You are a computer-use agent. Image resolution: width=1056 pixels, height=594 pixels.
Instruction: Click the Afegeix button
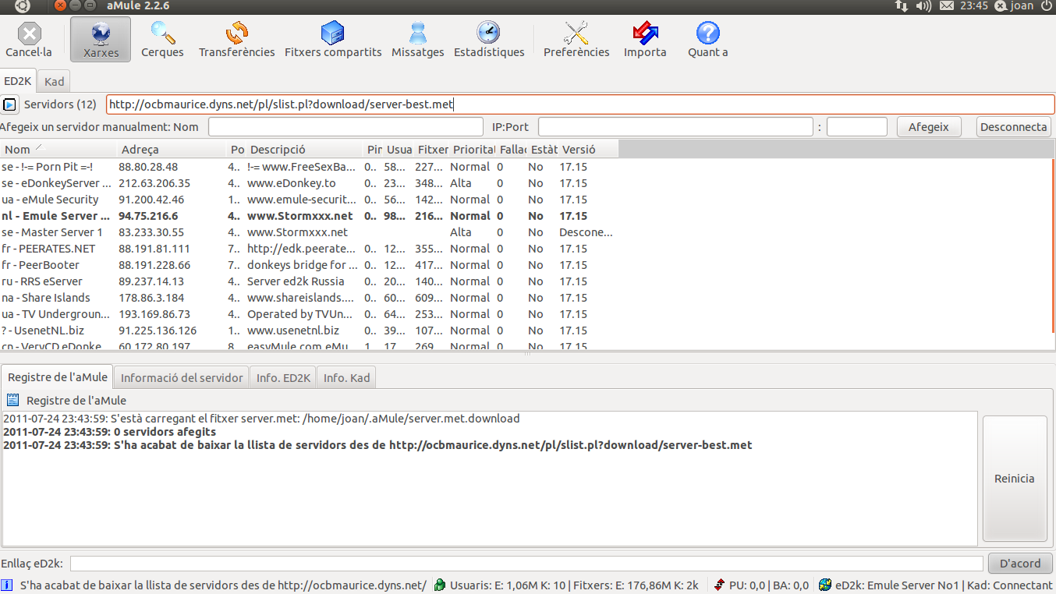(929, 127)
